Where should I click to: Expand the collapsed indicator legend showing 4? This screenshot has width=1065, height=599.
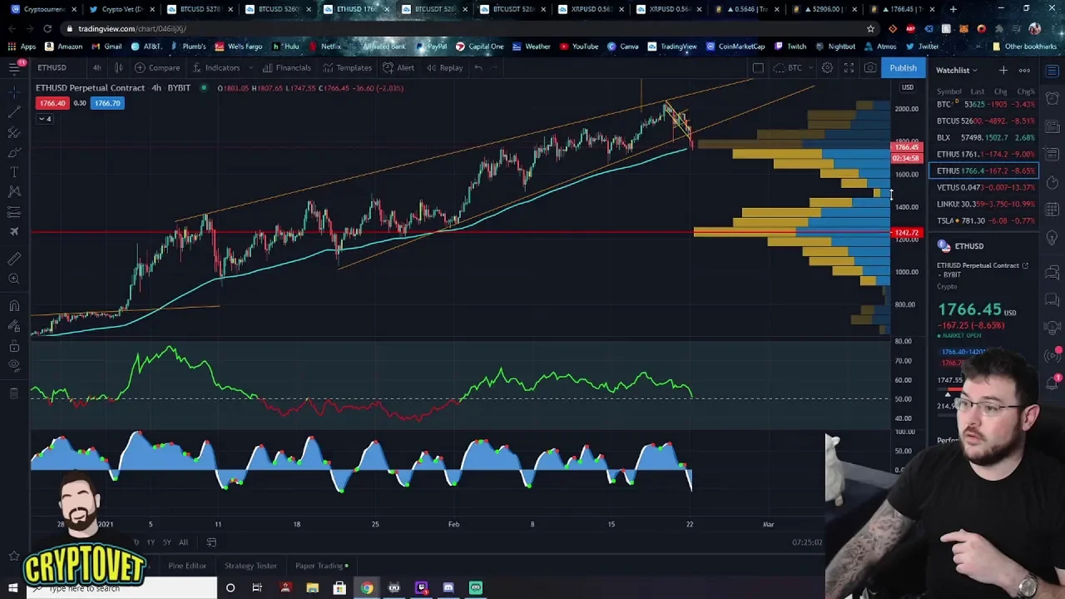44,119
